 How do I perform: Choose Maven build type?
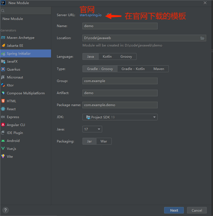[x=159, y=69]
